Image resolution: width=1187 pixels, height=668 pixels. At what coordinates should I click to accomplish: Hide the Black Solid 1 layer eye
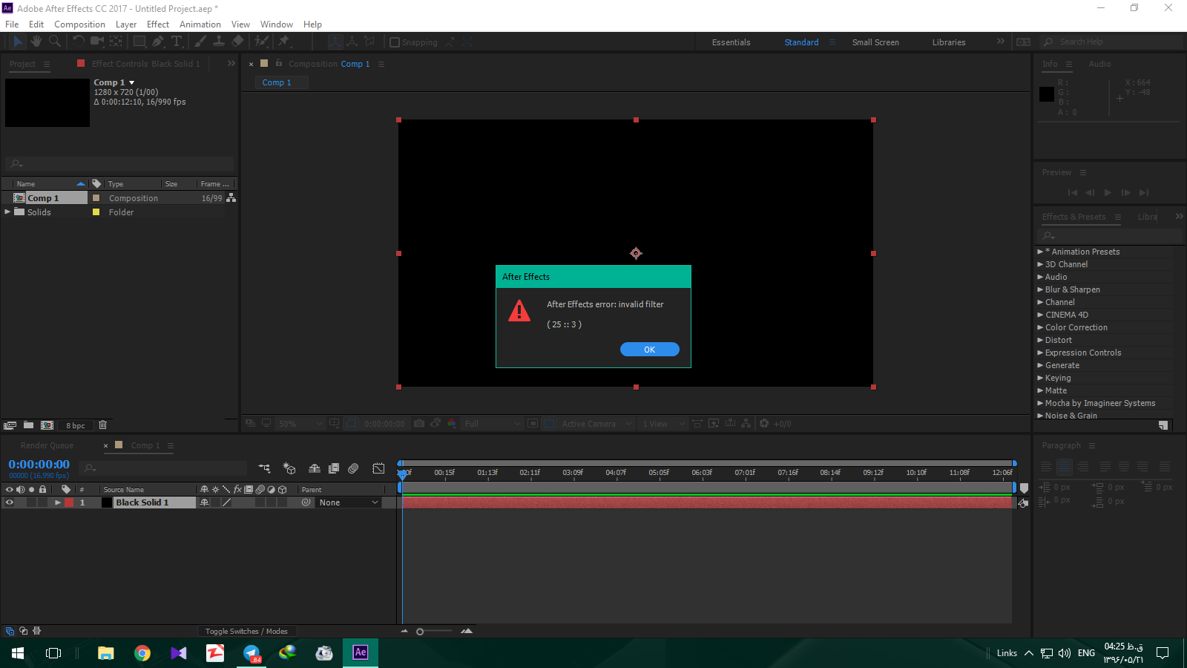10,502
